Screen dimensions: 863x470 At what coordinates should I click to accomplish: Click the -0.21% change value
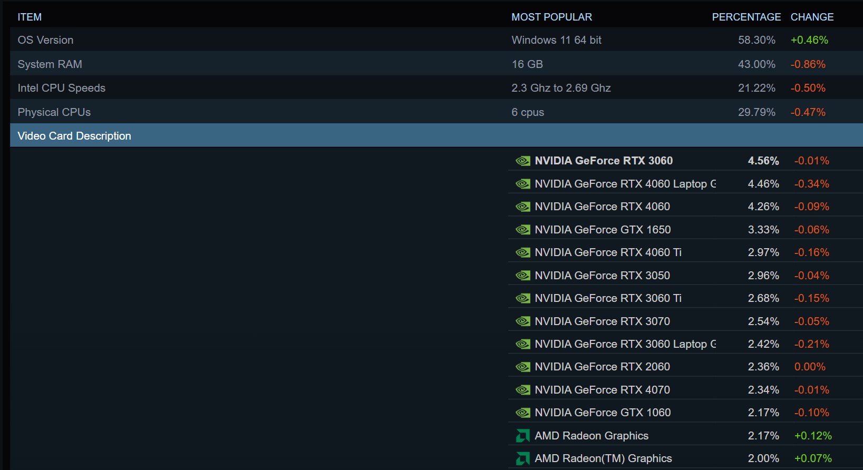pos(812,344)
